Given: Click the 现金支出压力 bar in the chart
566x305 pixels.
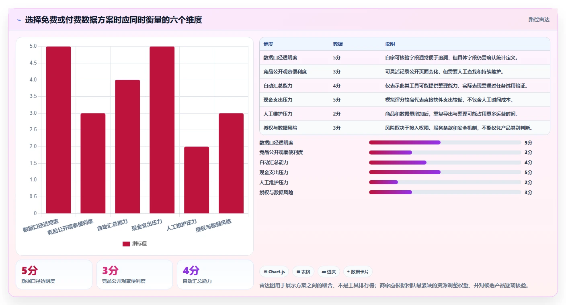Looking at the screenshot, I should pyautogui.click(x=162, y=130).
